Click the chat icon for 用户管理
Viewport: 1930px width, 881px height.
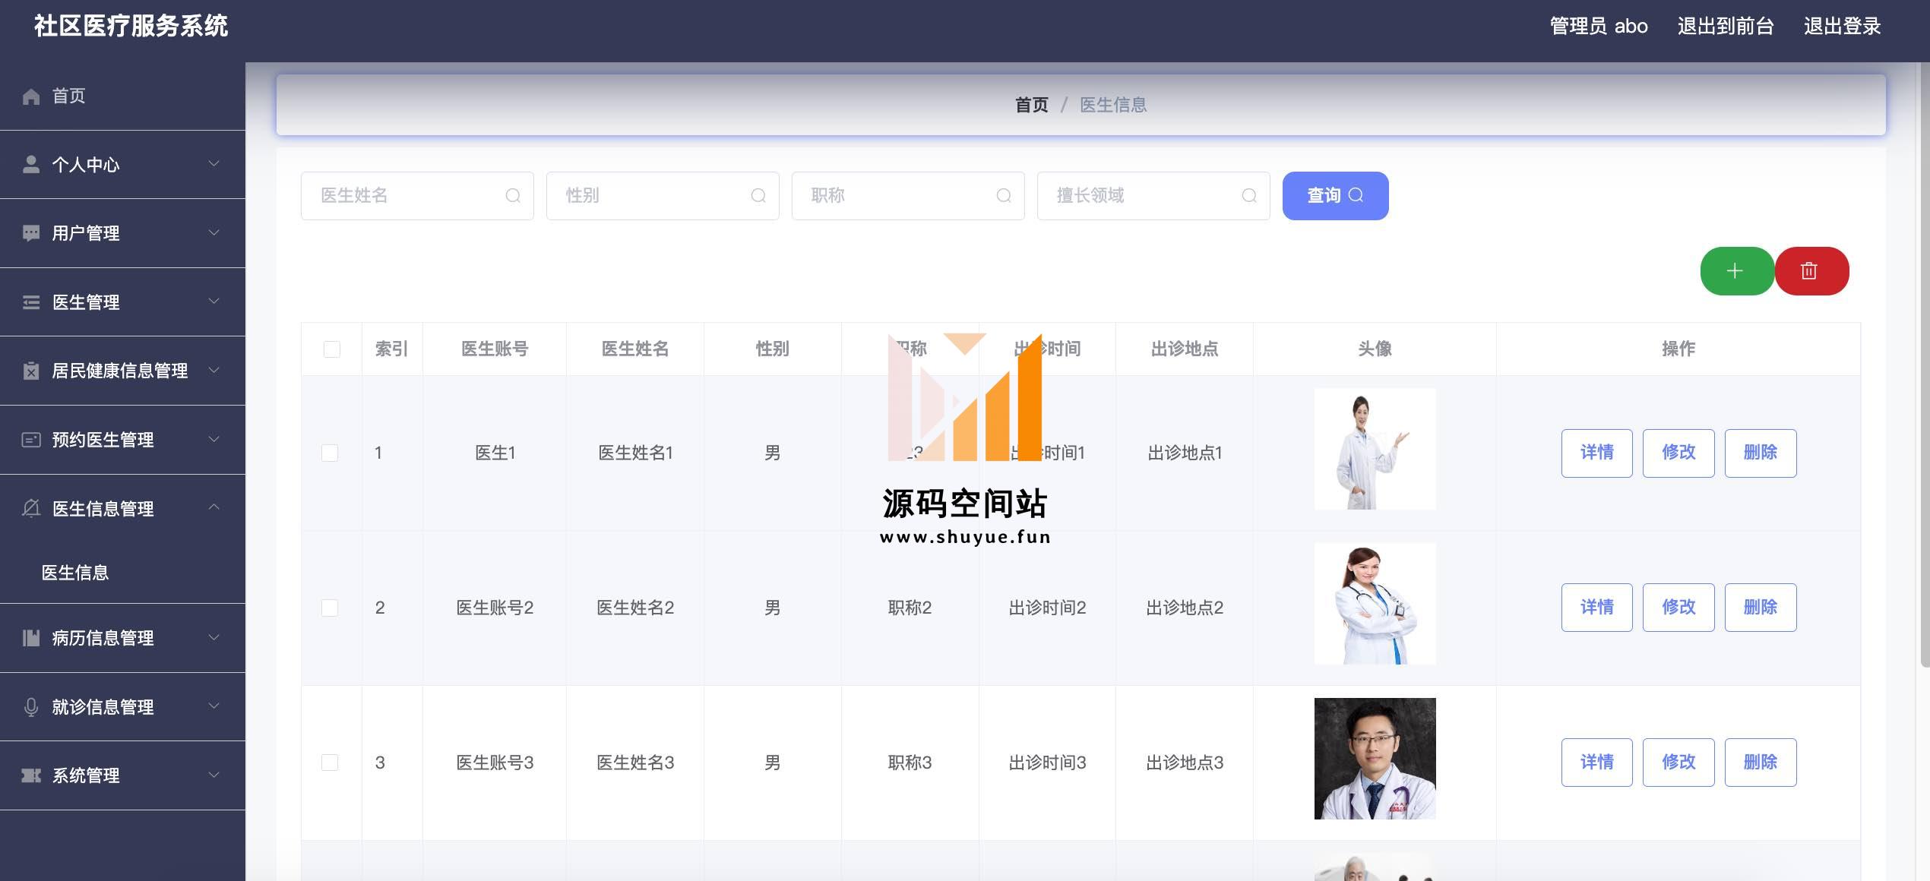point(31,233)
